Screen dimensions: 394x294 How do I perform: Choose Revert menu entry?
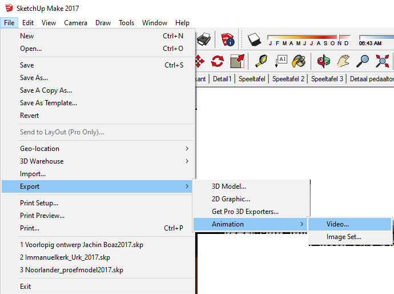coord(98,116)
